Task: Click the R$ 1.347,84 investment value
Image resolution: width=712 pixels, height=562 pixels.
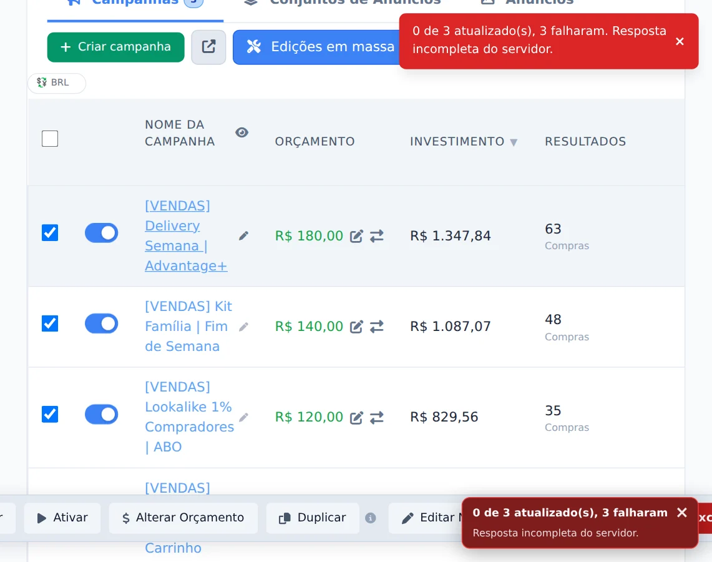Action: pos(451,236)
